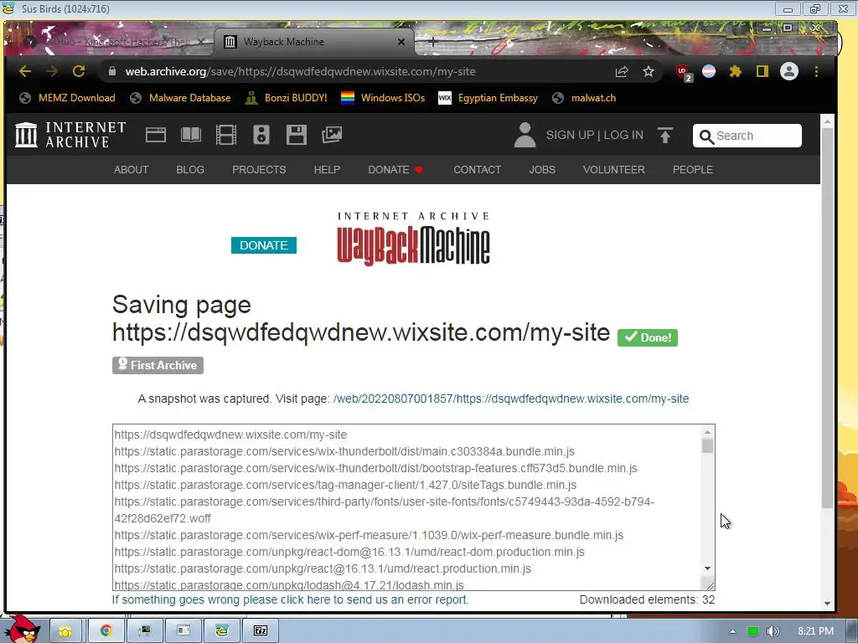Switch to the Wayback Machine tab
This screenshot has width=858, height=643.
click(x=313, y=42)
